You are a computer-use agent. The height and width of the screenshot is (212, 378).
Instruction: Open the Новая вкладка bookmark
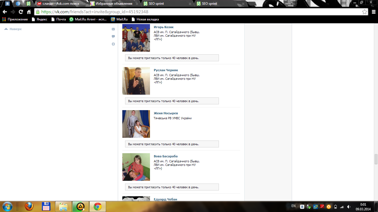click(145, 19)
